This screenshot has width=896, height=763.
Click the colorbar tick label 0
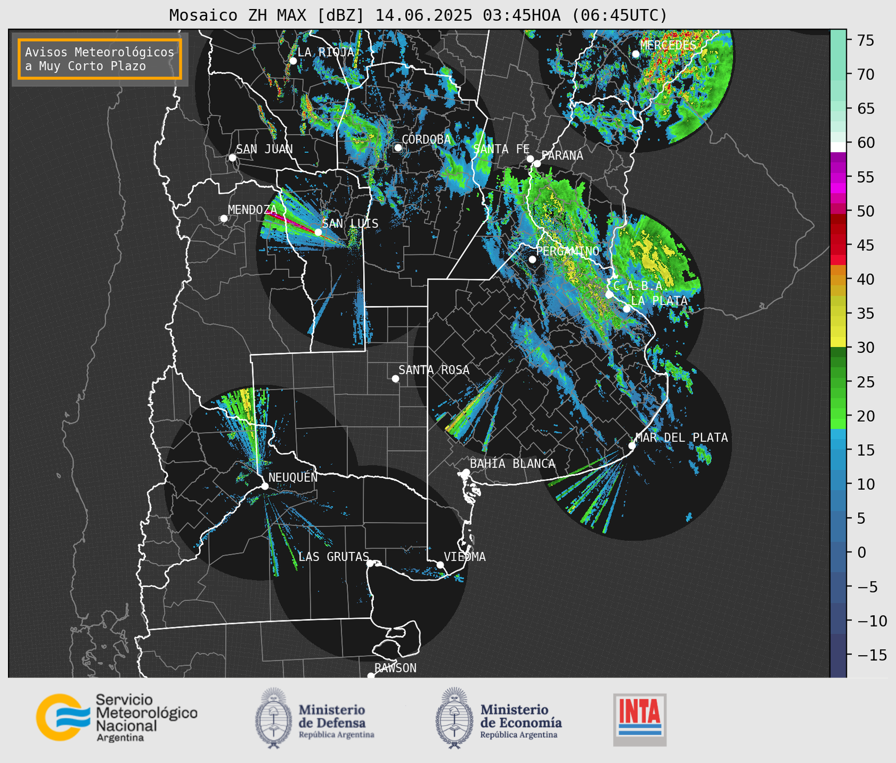pos(861,552)
